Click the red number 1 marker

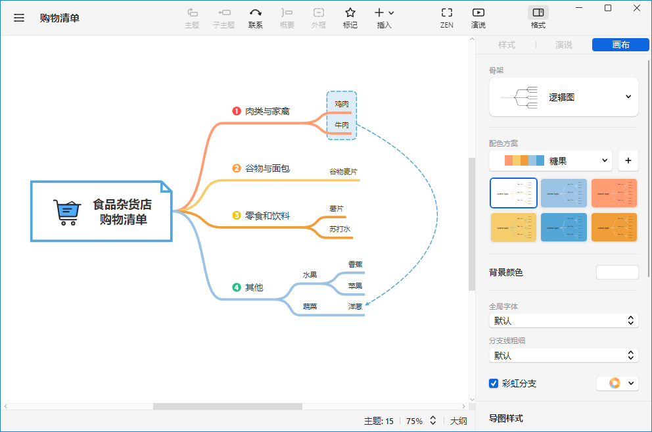237,111
